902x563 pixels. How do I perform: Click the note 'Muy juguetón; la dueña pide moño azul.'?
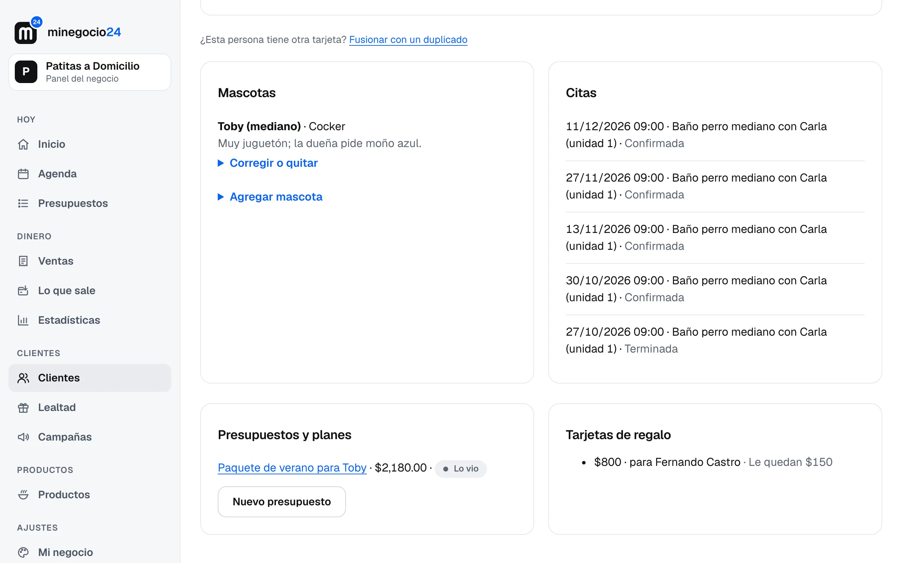tap(320, 143)
